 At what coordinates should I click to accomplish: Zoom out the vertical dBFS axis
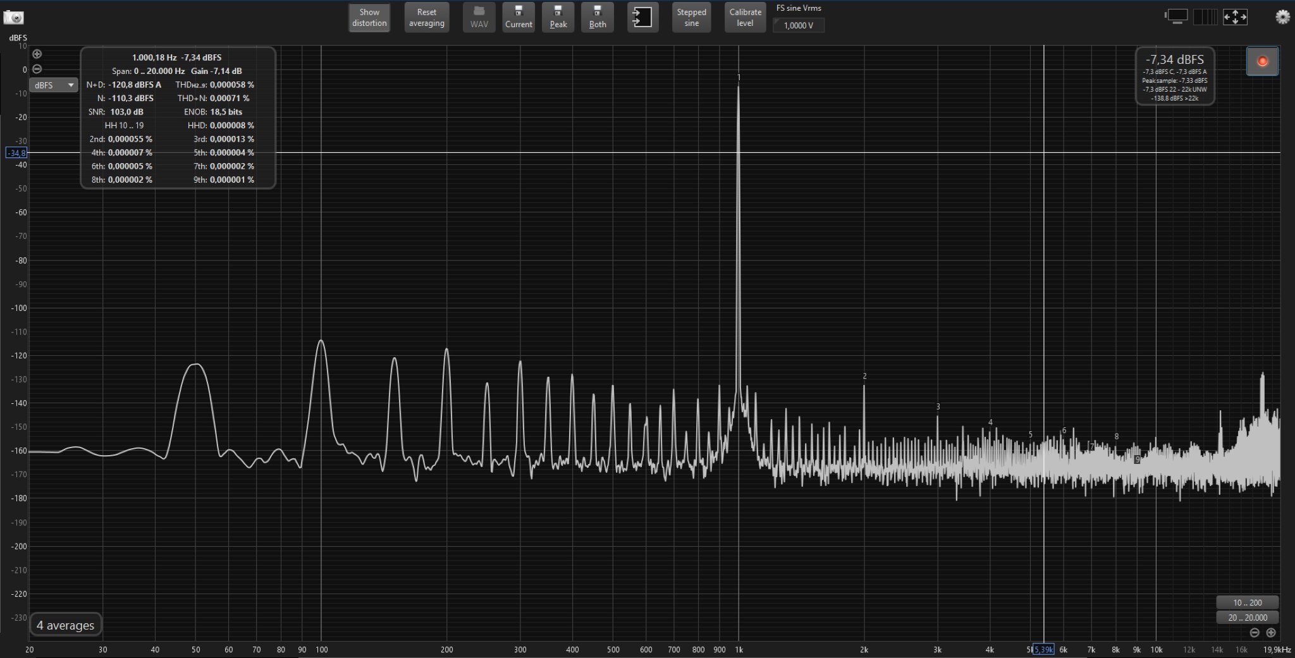point(37,69)
